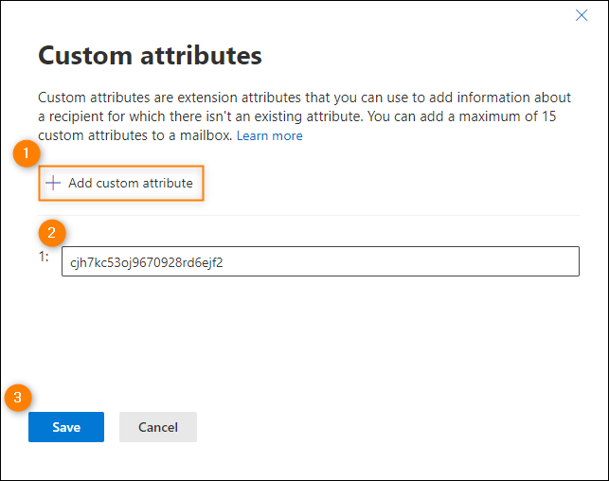Click the "maximum of 15" text in the description
The height and width of the screenshot is (481, 609).
point(508,116)
